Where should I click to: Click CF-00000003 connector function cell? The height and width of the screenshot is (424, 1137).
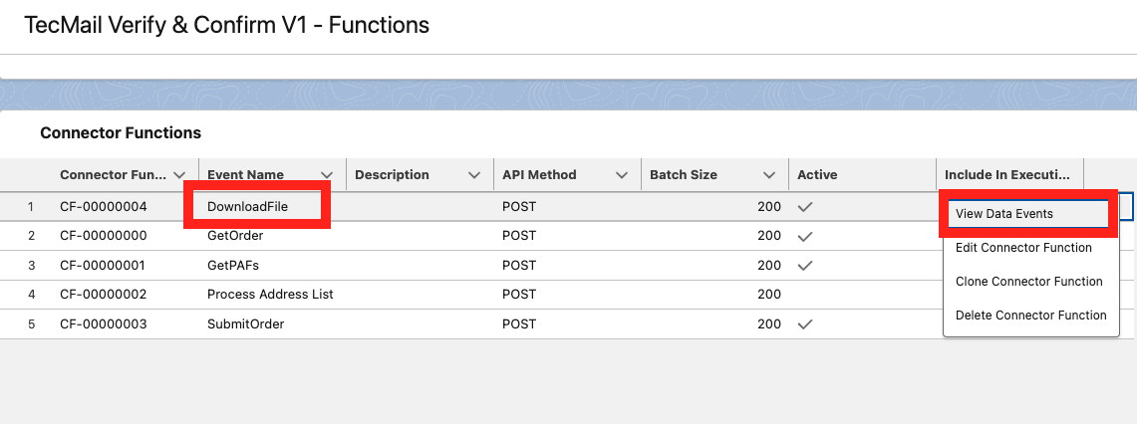click(x=104, y=324)
